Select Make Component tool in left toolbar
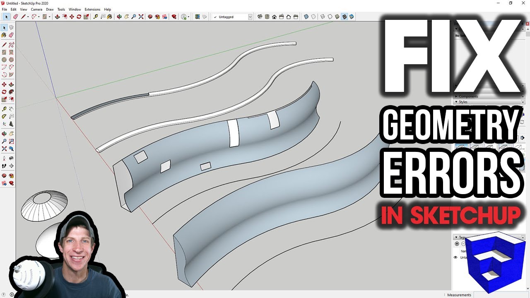This screenshot has width=530, height=298. pyautogui.click(x=11, y=28)
